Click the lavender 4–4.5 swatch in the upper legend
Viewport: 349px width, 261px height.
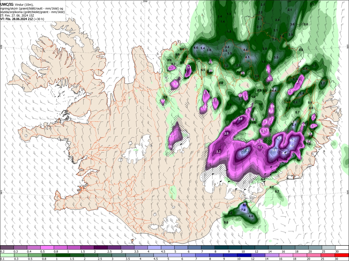(154, 247)
